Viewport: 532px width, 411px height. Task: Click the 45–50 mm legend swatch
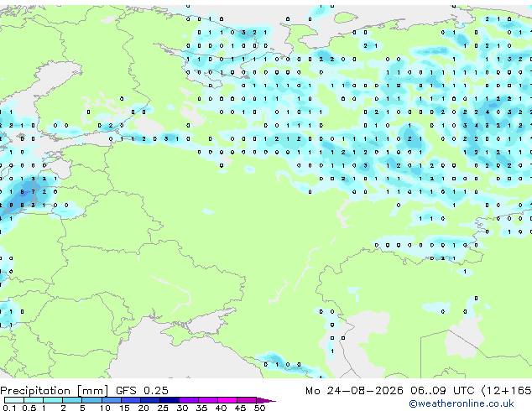tap(247, 400)
